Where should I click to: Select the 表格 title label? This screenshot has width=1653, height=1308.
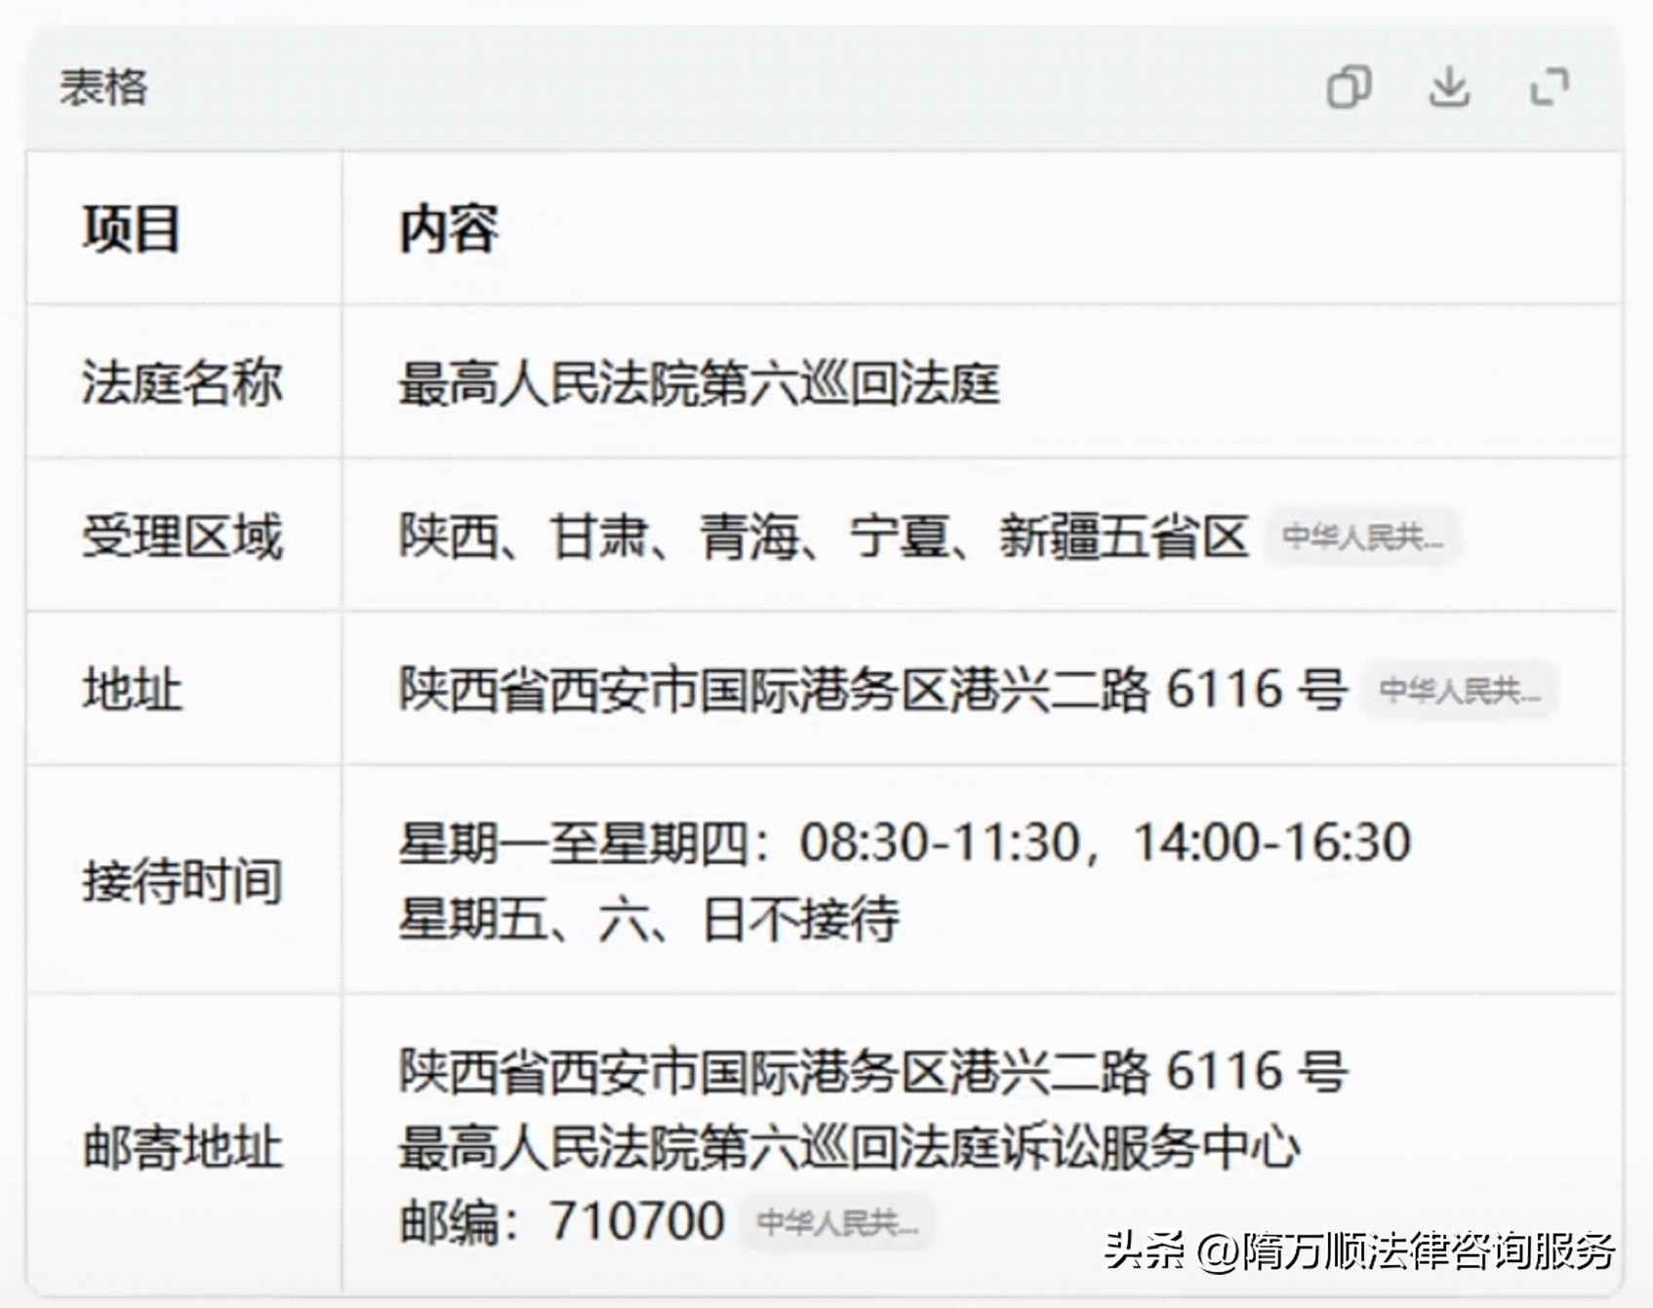coord(103,88)
